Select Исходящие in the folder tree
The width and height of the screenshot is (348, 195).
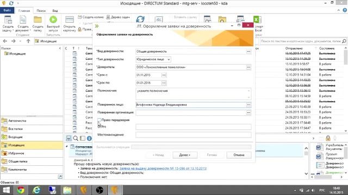[17, 54]
